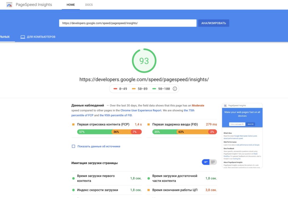Click the orange square icon next to FCP

[73, 124]
